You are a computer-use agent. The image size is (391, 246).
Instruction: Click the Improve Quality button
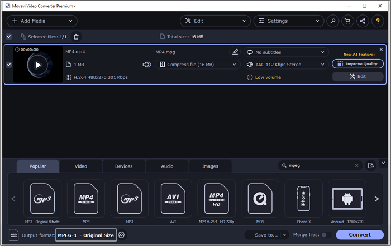pos(357,63)
